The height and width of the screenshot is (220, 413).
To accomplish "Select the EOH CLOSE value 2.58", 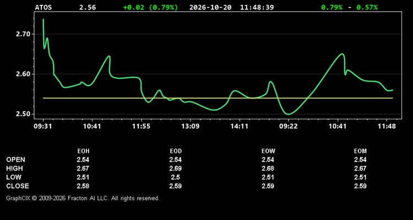I will click(x=83, y=186).
